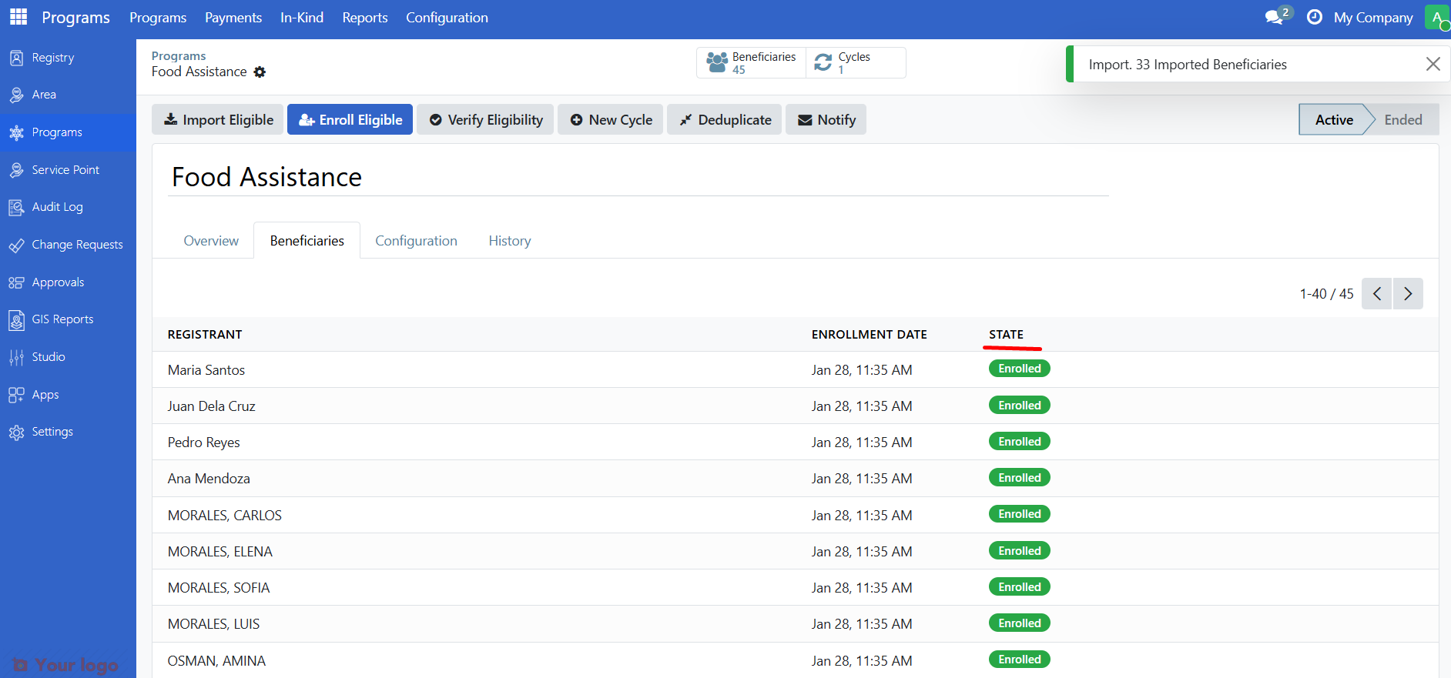
Task: Open the activities clock icon
Action: coord(1315,17)
